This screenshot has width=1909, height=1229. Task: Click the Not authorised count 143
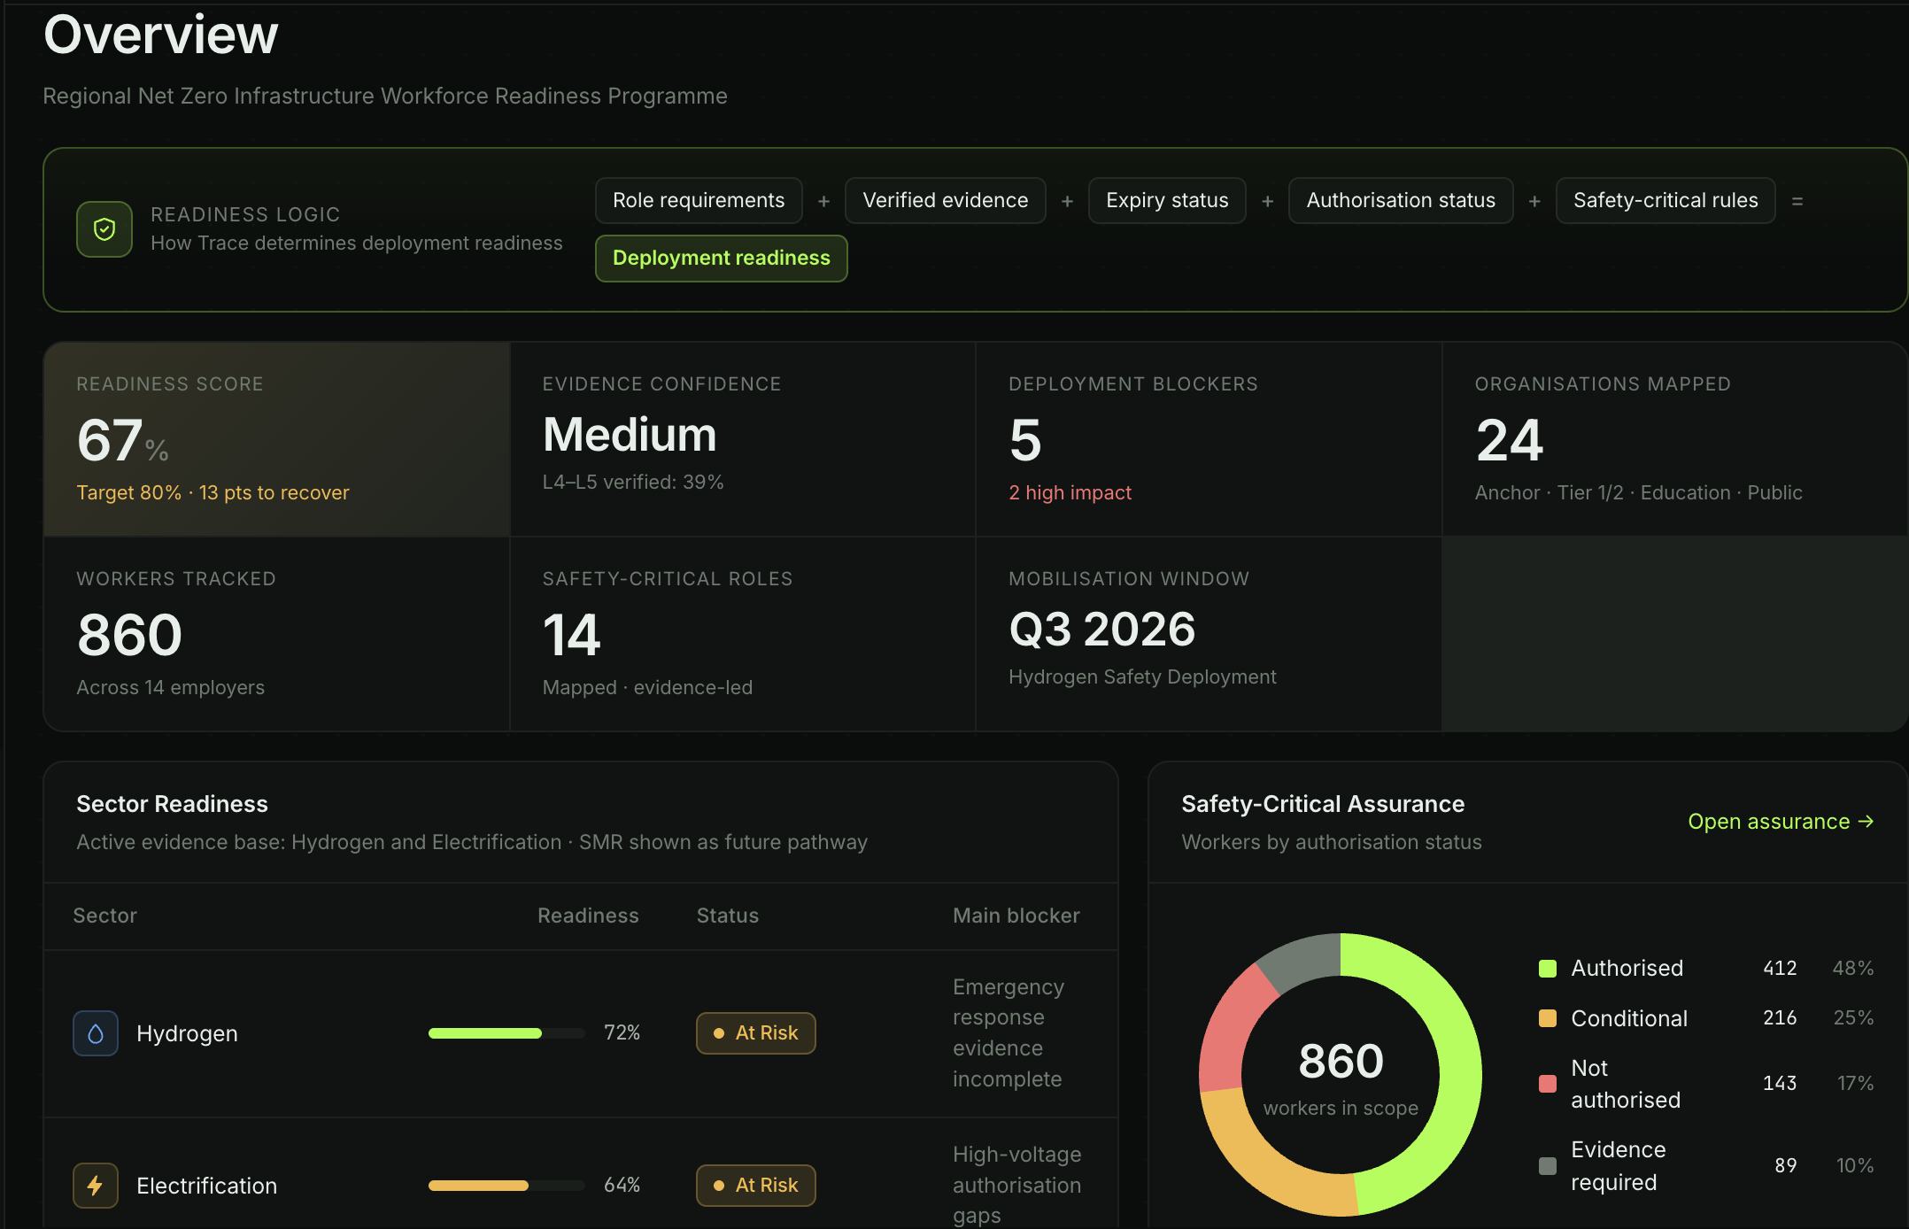point(1780,1083)
